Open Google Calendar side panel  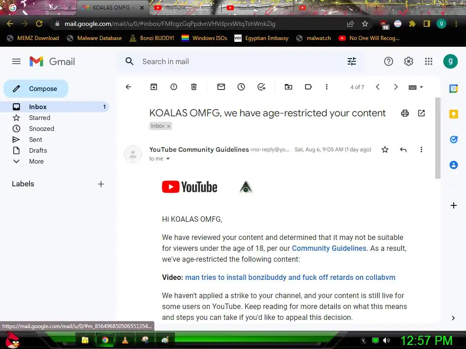(454, 89)
